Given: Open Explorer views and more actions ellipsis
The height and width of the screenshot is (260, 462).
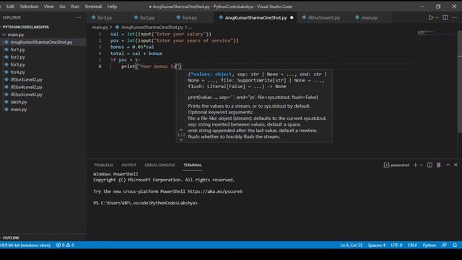Looking at the screenshot, I should [x=78, y=17].
